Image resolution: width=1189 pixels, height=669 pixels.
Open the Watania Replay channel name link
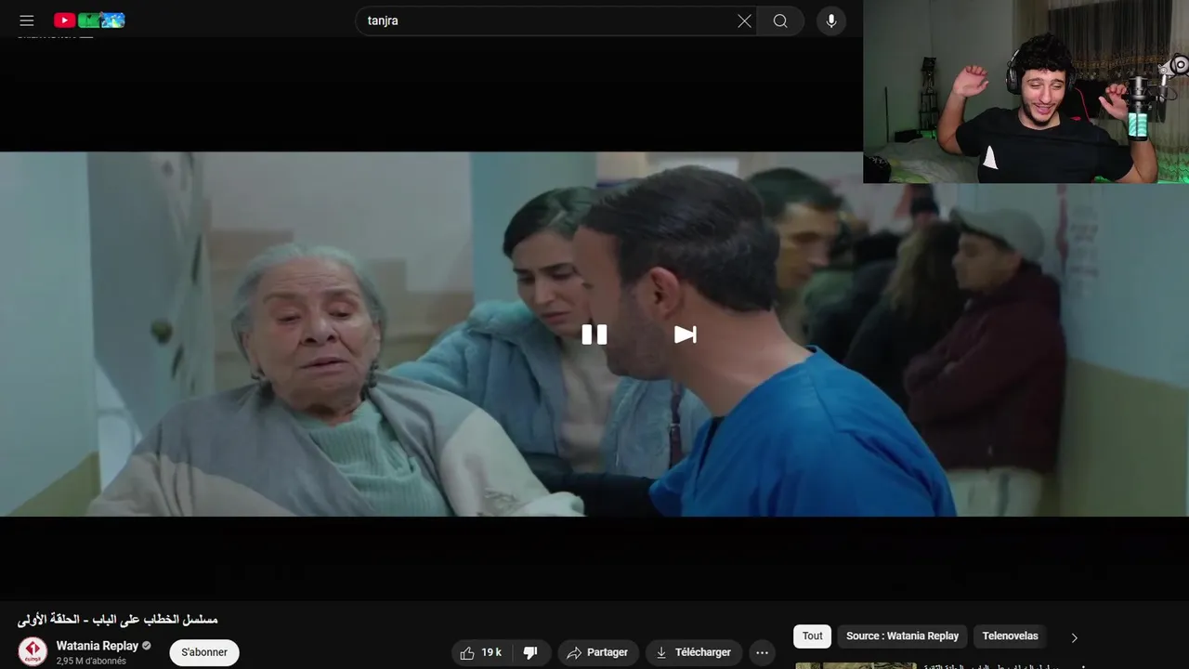click(x=98, y=646)
